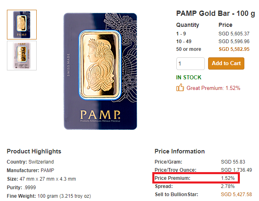Screen dimensions: 259x201
Task: Click the PAMP Gold Bar - 100 g title
Action: click(215, 13)
